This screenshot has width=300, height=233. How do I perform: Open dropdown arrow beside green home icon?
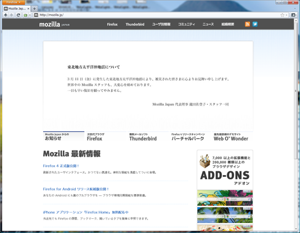point(30,15)
